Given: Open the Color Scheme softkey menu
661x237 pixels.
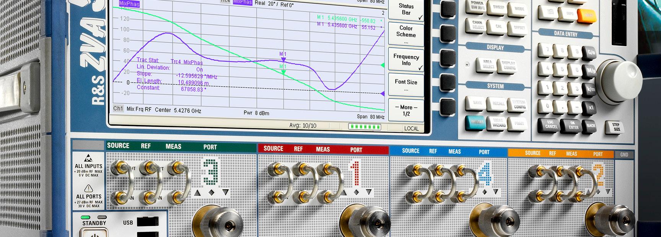Looking at the screenshot, I should click(406, 34).
